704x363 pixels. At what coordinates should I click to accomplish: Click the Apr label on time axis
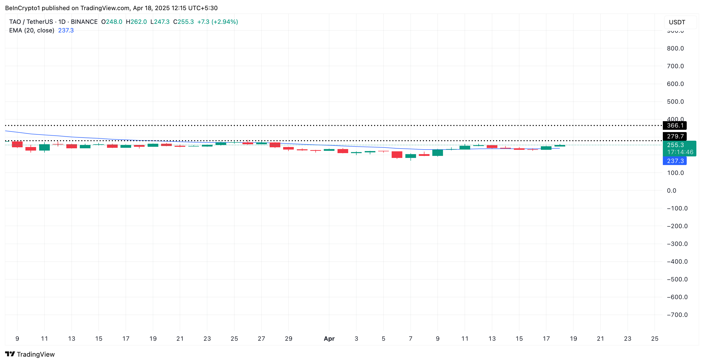[x=329, y=338]
